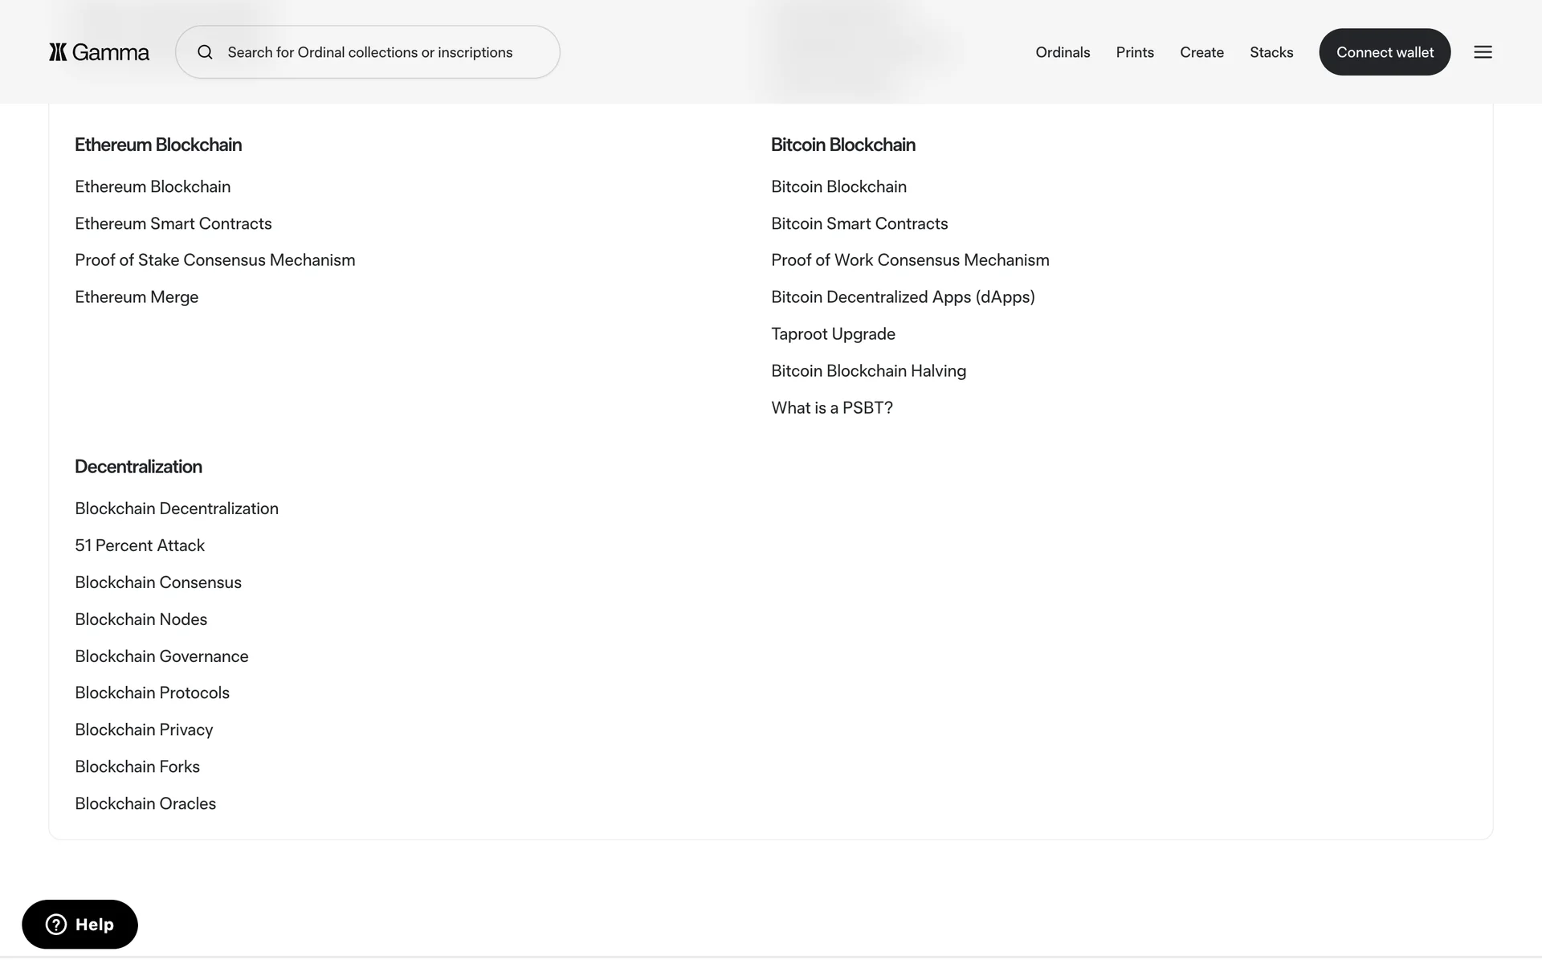Image resolution: width=1542 pixels, height=964 pixels.
Task: Open the Blockchain Oracles link
Action: pyautogui.click(x=145, y=803)
